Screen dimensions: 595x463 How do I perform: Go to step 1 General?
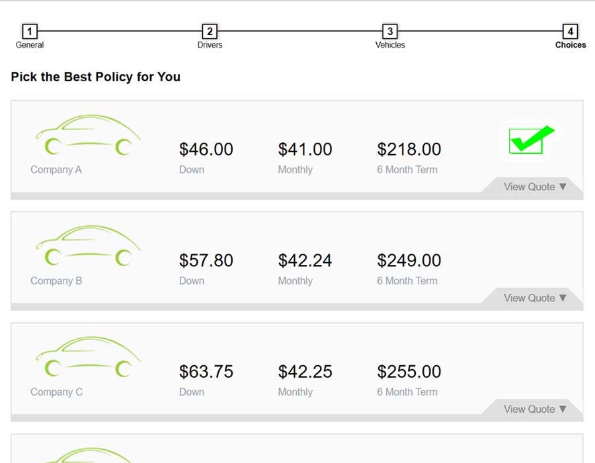coord(30,32)
